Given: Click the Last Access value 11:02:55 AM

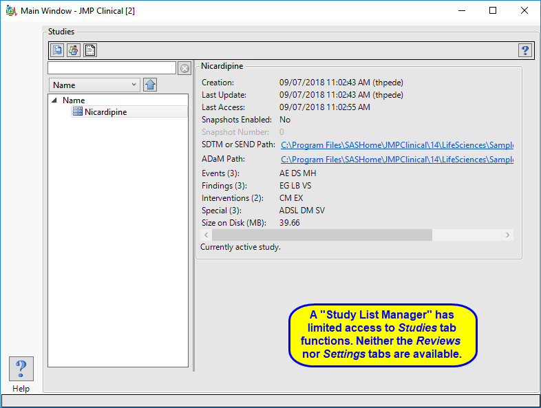Looking at the screenshot, I should (325, 107).
